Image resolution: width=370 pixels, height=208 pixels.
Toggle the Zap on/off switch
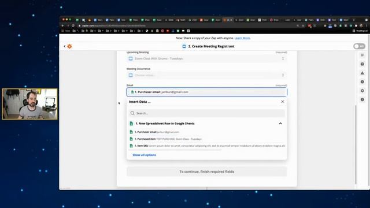tap(359, 46)
